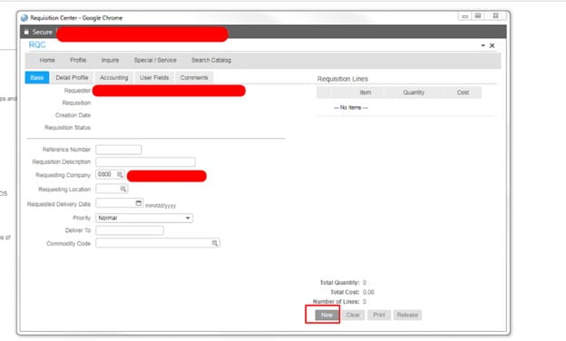Click the Clear button
The image size is (566, 341).
(x=353, y=315)
